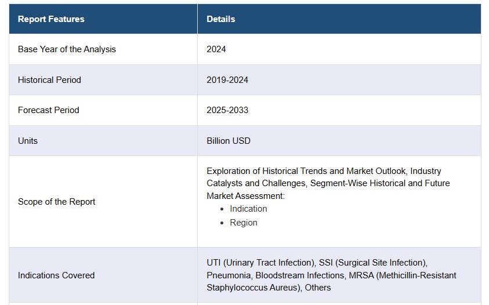Click the Region bullet item
This screenshot has height=305, width=489.
coord(244,223)
